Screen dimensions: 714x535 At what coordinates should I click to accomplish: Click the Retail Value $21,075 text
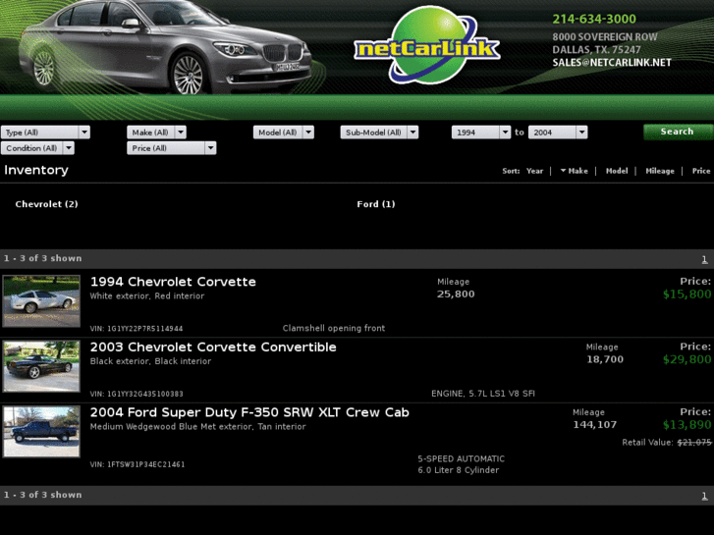[x=667, y=443]
